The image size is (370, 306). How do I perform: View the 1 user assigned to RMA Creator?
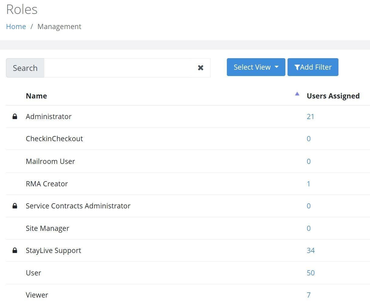pos(308,184)
